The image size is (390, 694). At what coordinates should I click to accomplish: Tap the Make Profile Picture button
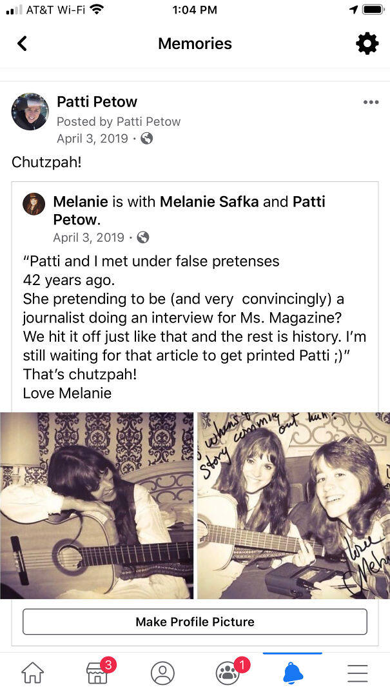point(195,622)
